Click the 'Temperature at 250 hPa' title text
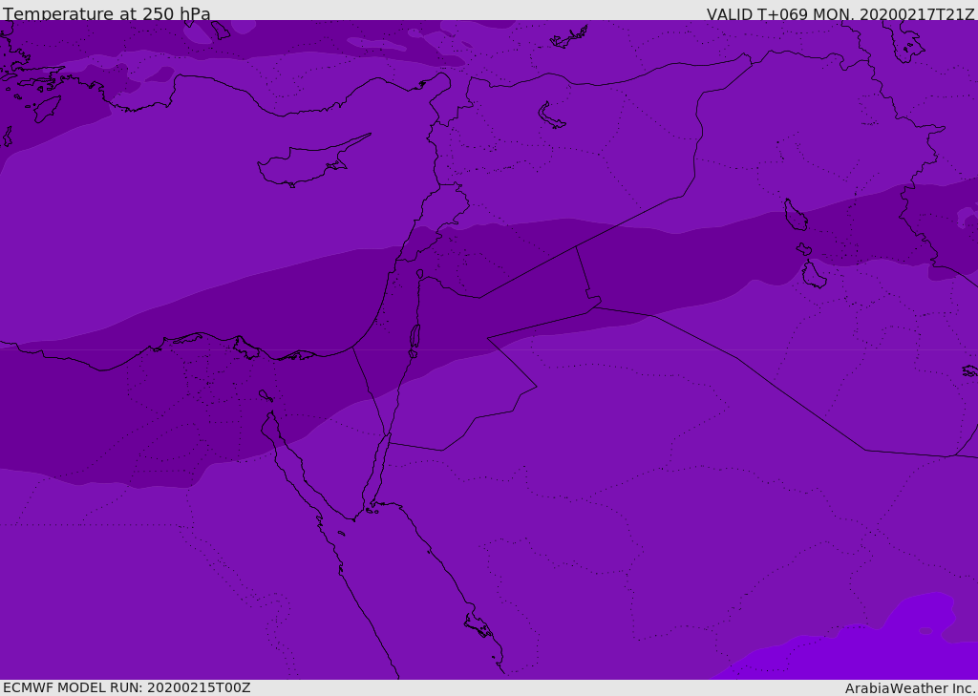The height and width of the screenshot is (696, 978). coord(107,13)
